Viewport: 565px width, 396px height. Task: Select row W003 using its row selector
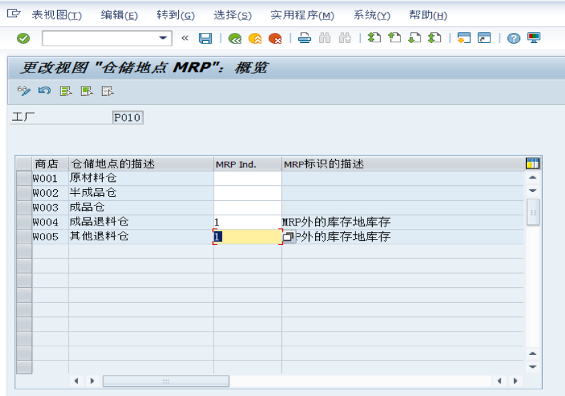pyautogui.click(x=24, y=207)
